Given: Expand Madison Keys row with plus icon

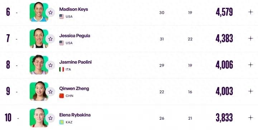Looking at the screenshot, I should pyautogui.click(x=250, y=12).
